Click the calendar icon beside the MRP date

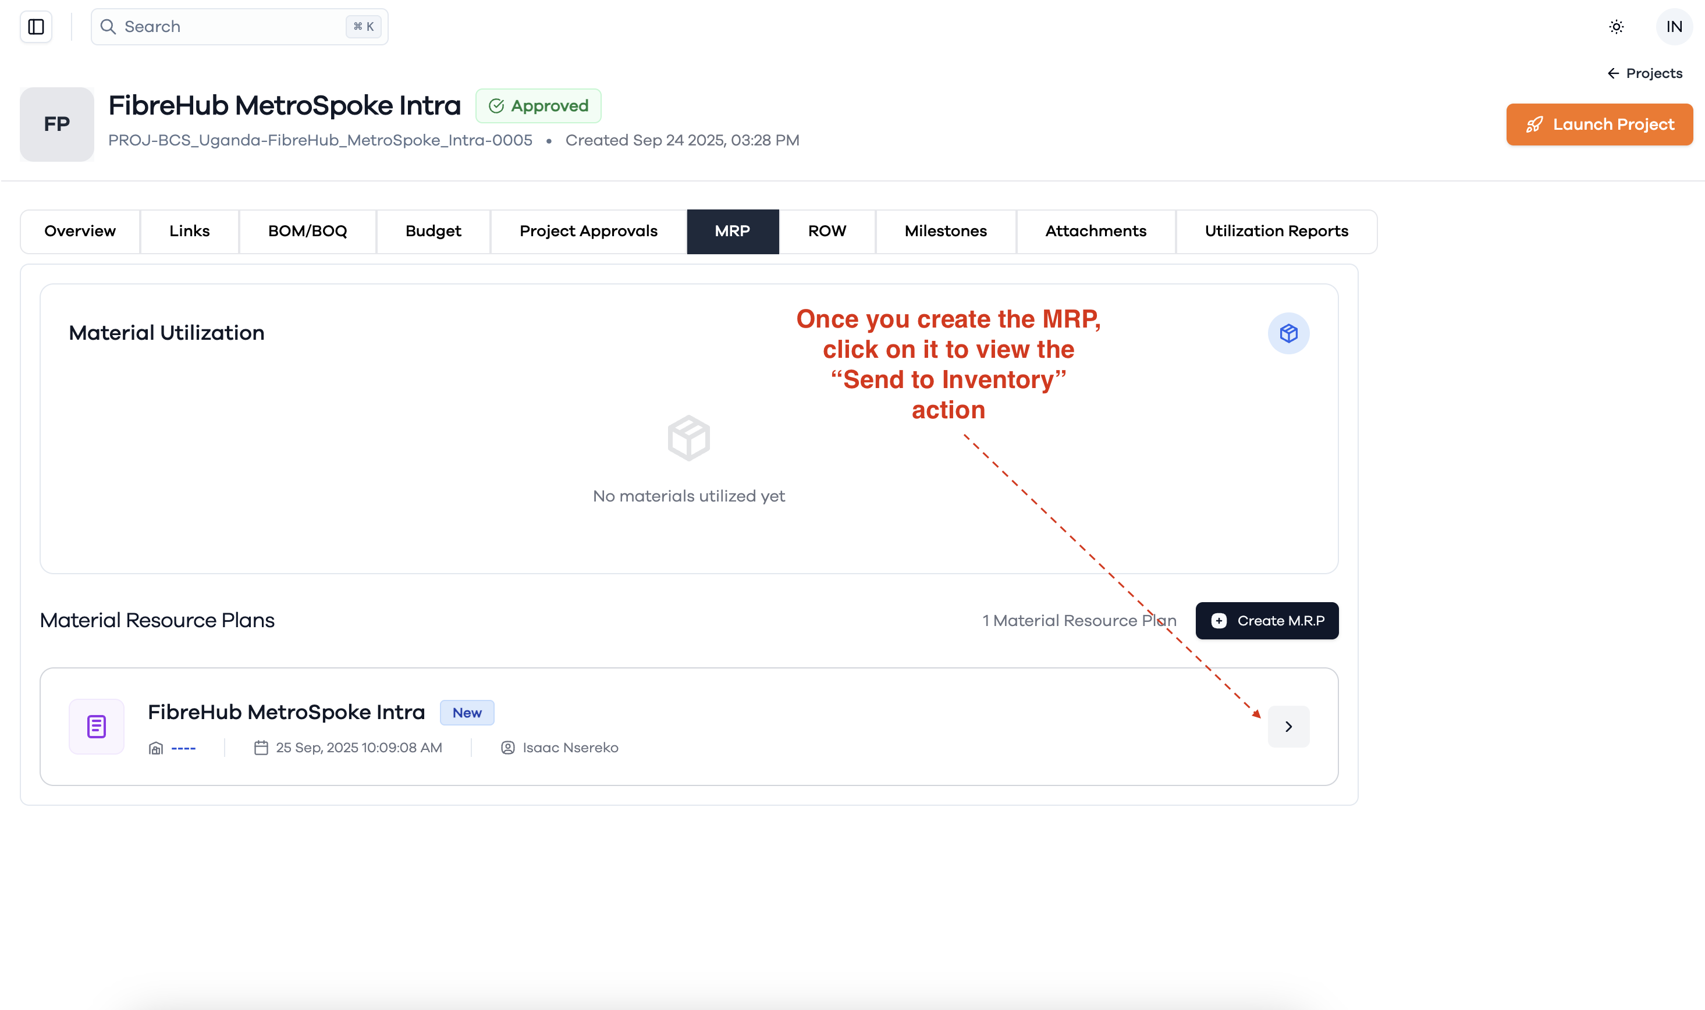tap(261, 748)
